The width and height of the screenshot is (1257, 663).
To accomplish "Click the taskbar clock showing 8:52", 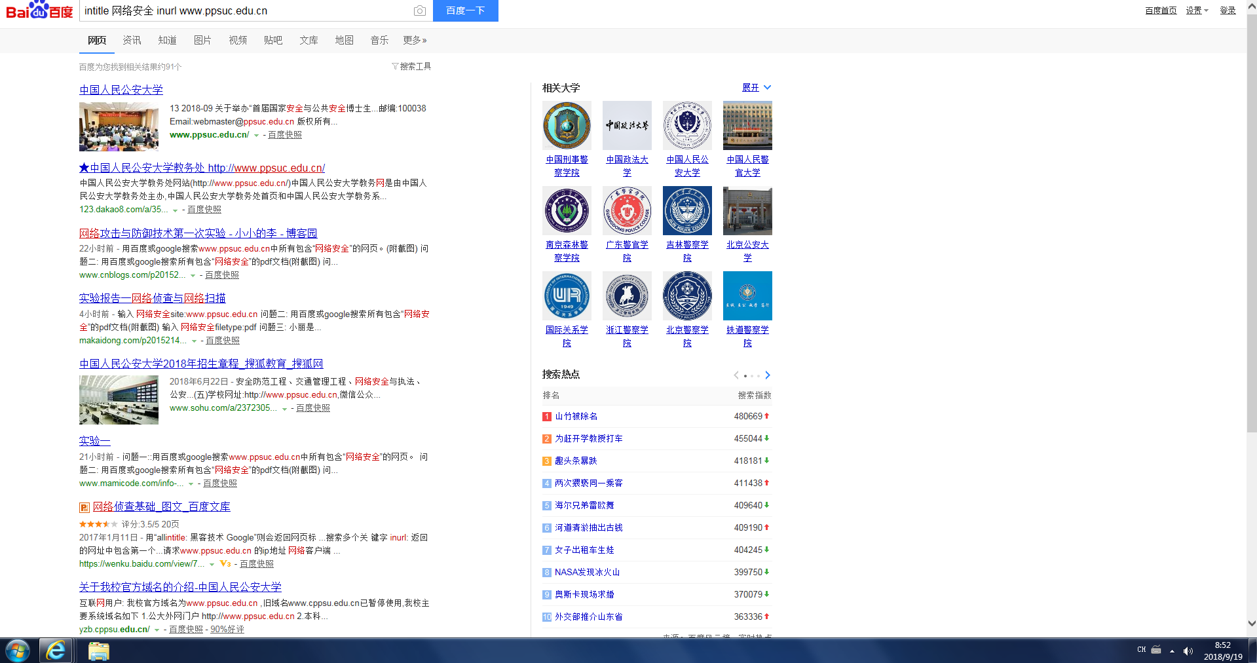I will tap(1222, 651).
